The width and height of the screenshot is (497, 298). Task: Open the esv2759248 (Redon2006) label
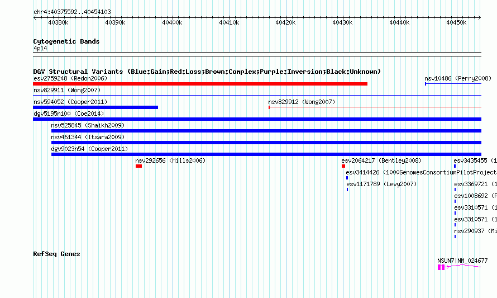pos(70,78)
